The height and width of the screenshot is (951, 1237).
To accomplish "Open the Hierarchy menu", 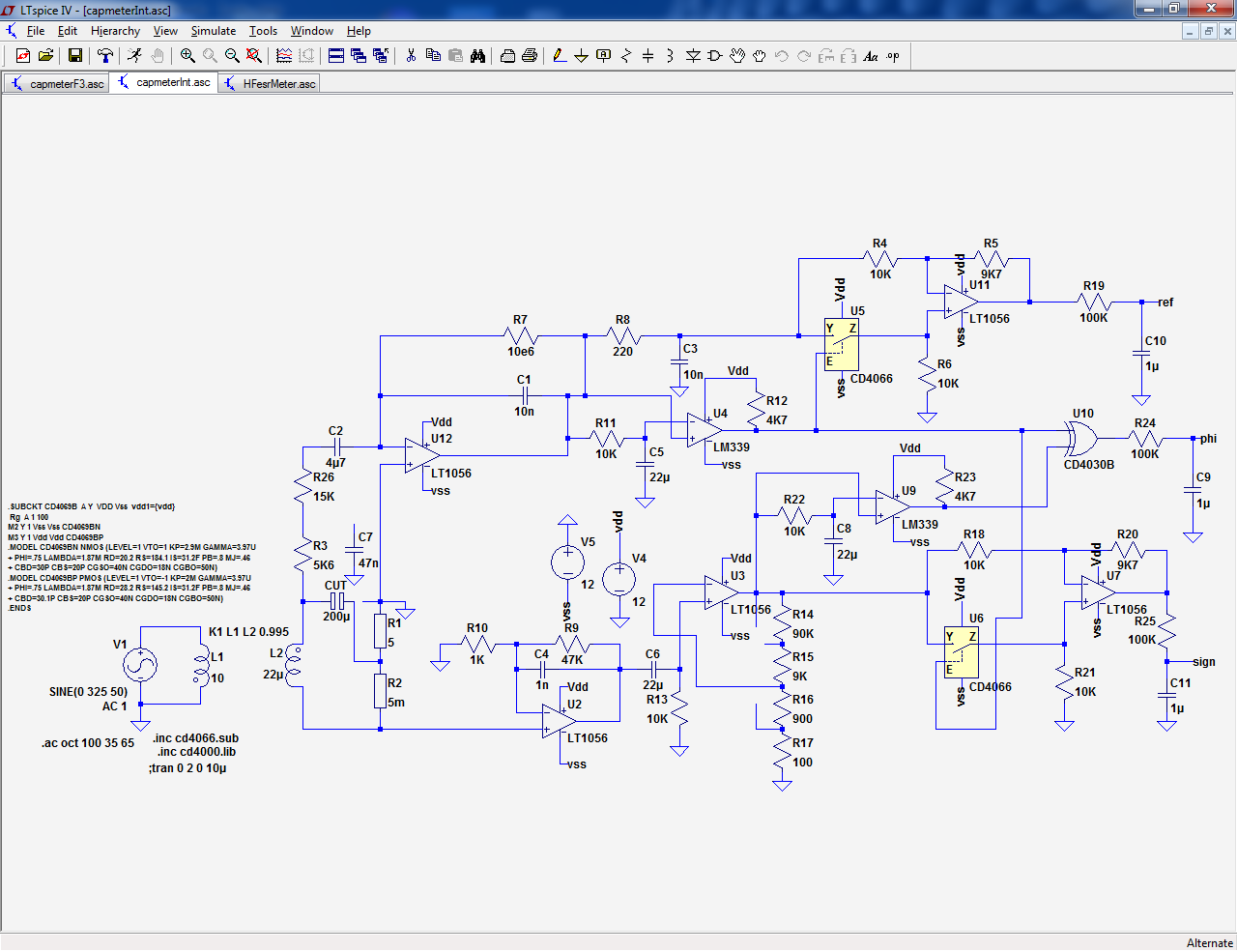I will click(x=115, y=31).
